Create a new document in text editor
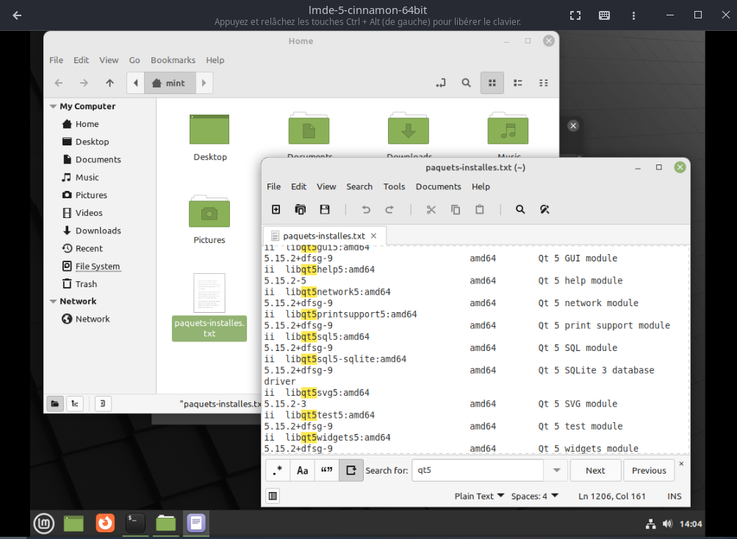This screenshot has height=539, width=737. coord(276,209)
